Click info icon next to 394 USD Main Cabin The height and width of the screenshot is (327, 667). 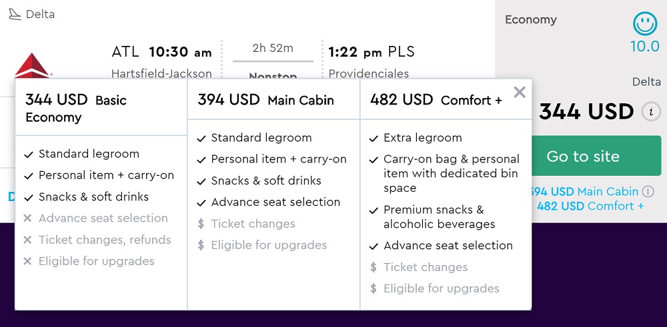(648, 192)
